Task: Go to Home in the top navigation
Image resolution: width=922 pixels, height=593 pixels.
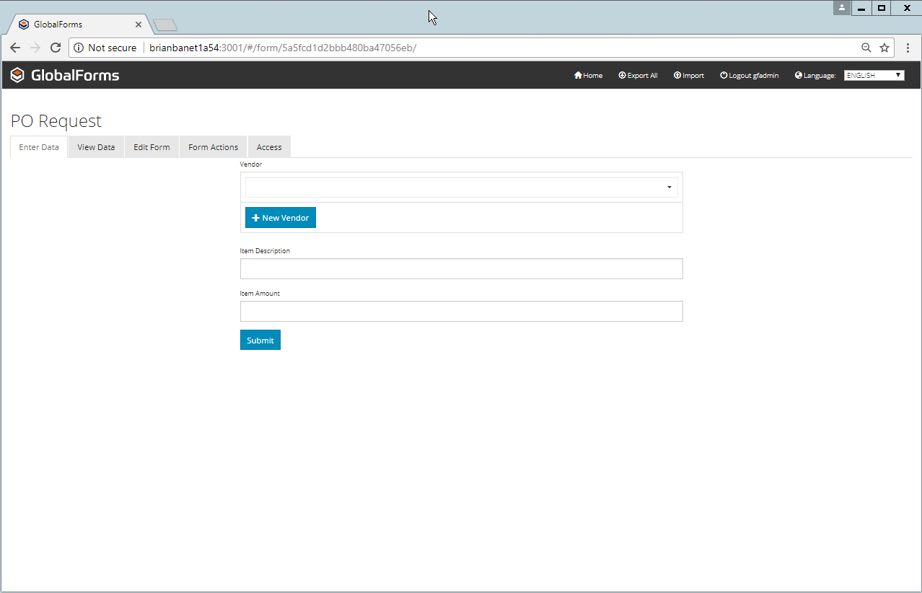Action: coord(588,76)
